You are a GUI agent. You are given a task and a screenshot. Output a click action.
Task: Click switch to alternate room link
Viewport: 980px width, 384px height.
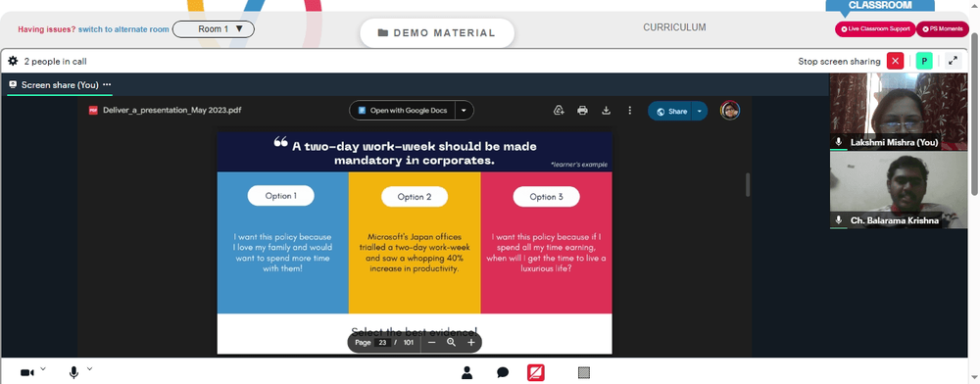[x=123, y=29]
